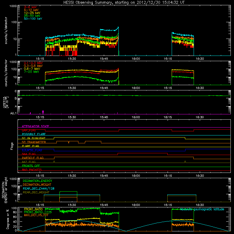234x234 pixels.
Task: Click the Degrees or % axis title
Action: point(8,219)
